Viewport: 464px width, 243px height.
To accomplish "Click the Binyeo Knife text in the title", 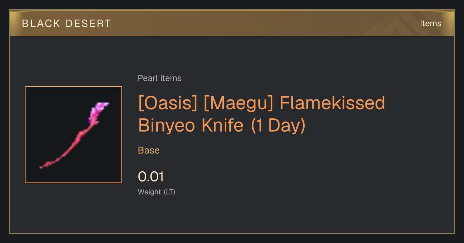I will pos(191,125).
